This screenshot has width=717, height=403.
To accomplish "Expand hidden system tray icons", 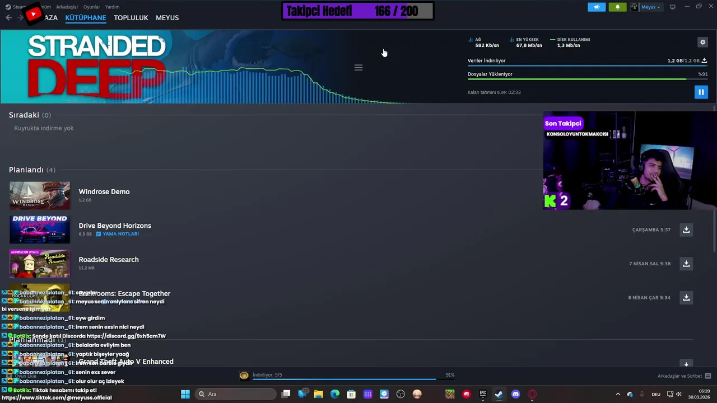I will tap(618, 394).
